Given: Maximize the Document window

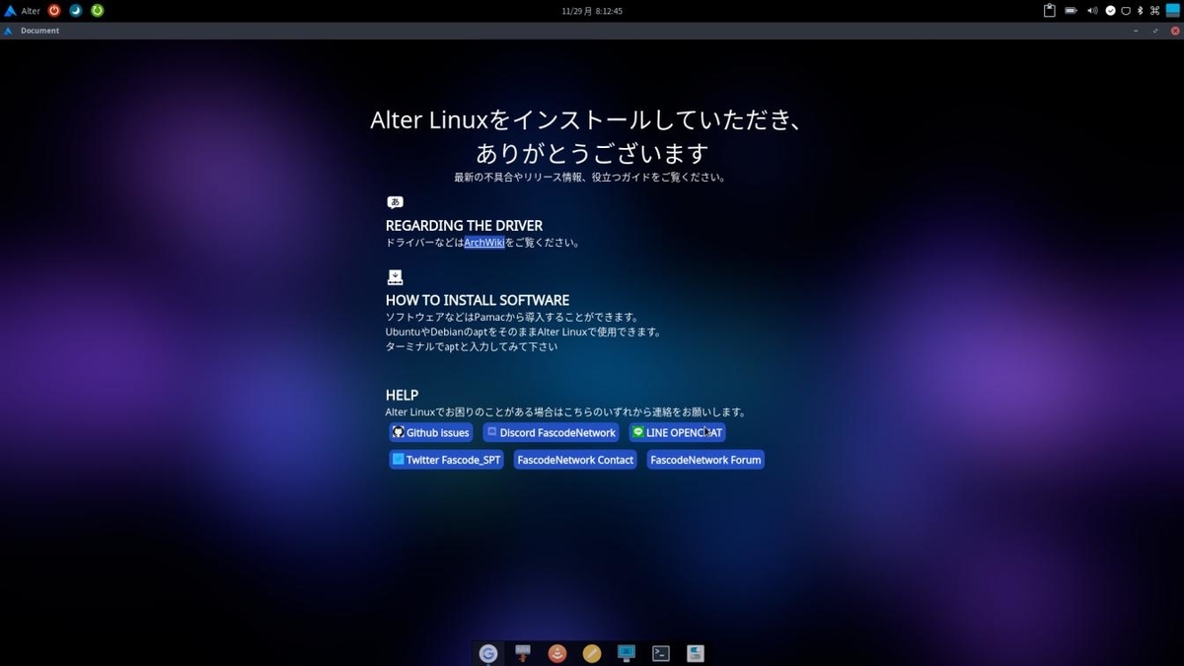Looking at the screenshot, I should point(1155,31).
